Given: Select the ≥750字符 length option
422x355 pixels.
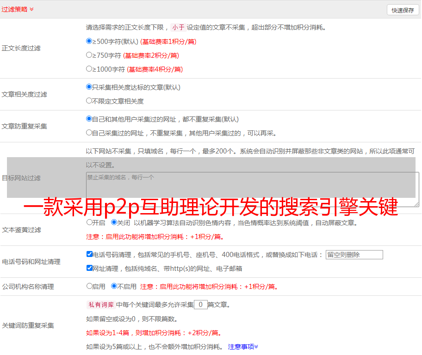Looking at the screenshot, I should tap(89, 55).
